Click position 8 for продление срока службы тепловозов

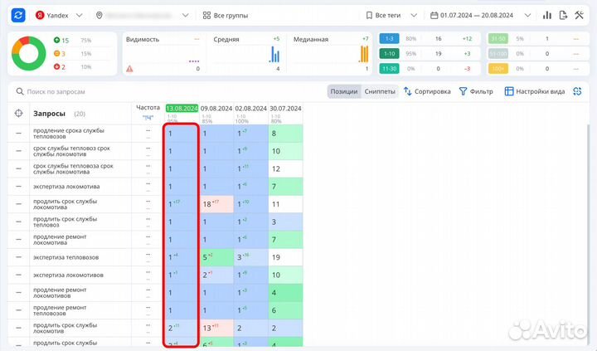coord(285,134)
